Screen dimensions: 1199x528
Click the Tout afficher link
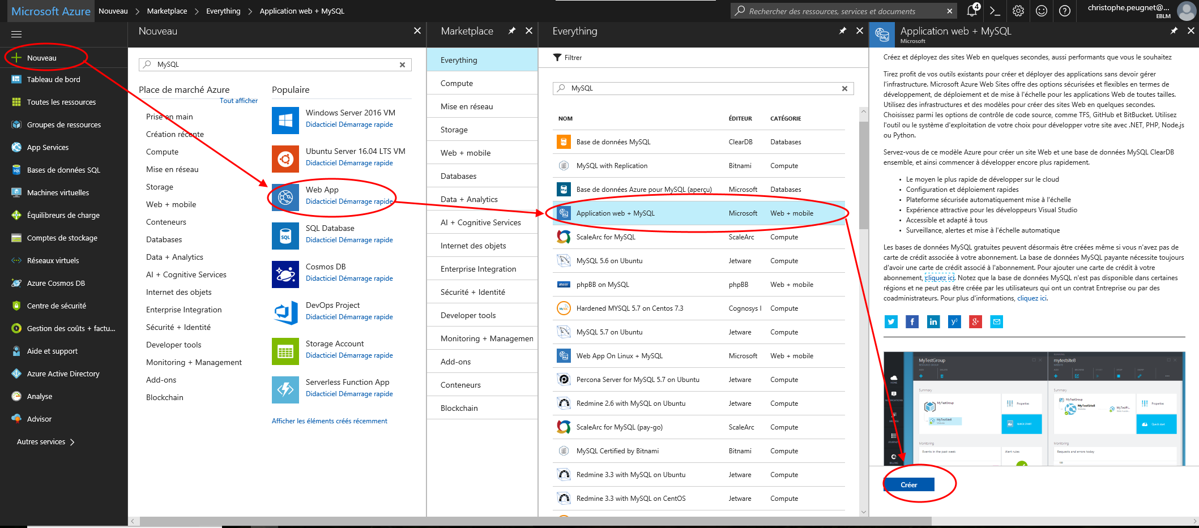[x=238, y=101]
